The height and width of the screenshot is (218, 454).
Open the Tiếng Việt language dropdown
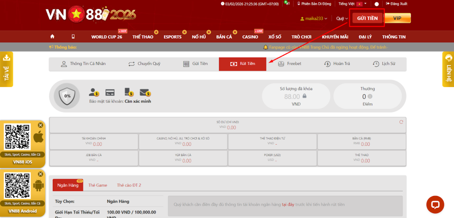pos(352,4)
